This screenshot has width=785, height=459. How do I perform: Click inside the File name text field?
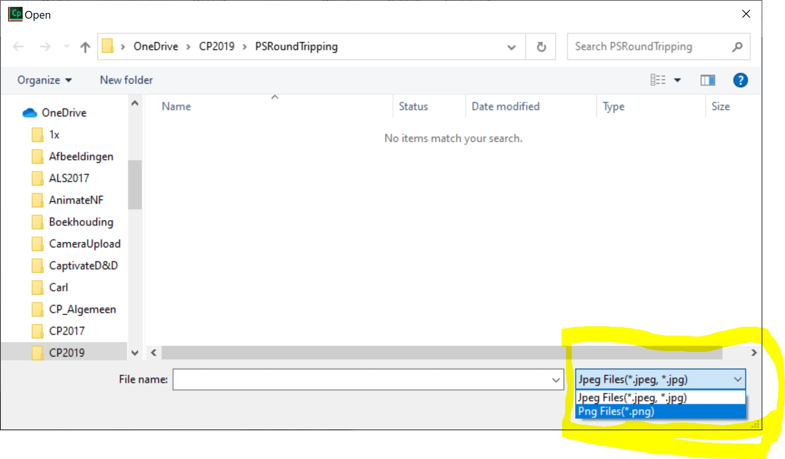[x=362, y=380]
